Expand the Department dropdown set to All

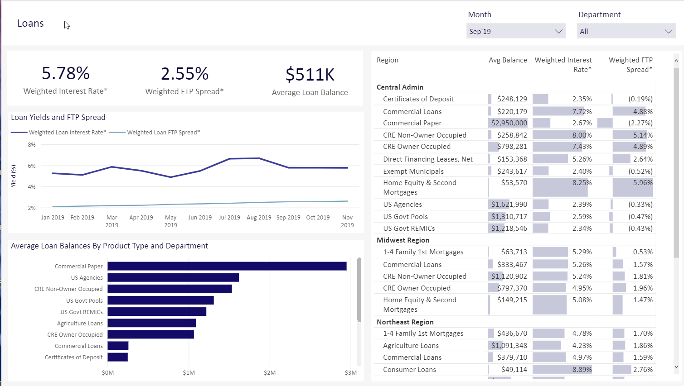(x=620, y=31)
